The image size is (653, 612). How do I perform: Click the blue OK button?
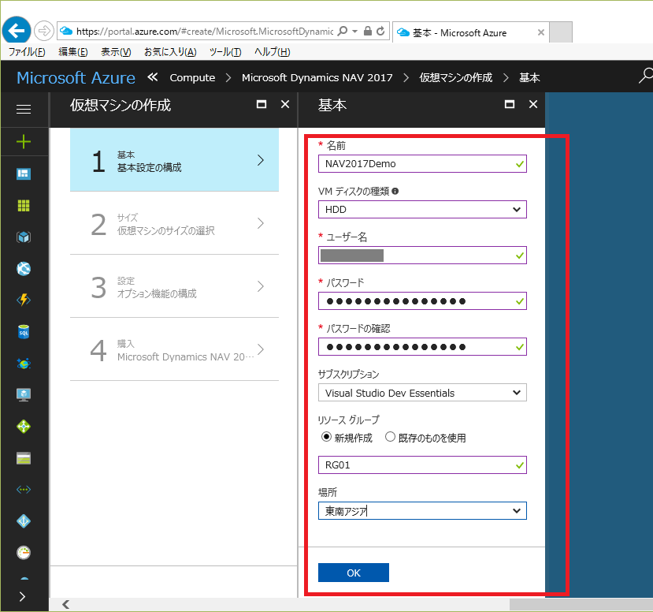point(354,573)
